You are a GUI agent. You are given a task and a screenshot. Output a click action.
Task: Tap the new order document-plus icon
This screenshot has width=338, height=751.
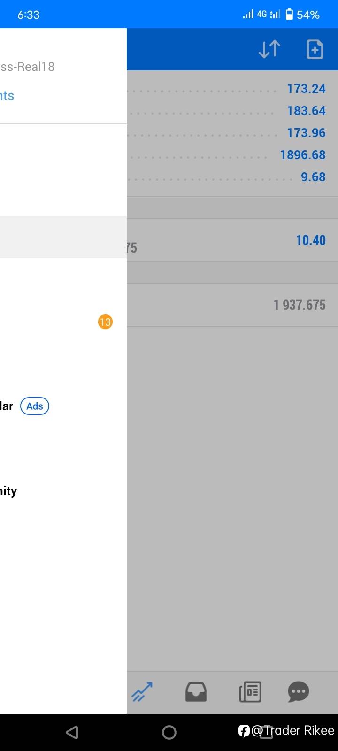tap(315, 49)
